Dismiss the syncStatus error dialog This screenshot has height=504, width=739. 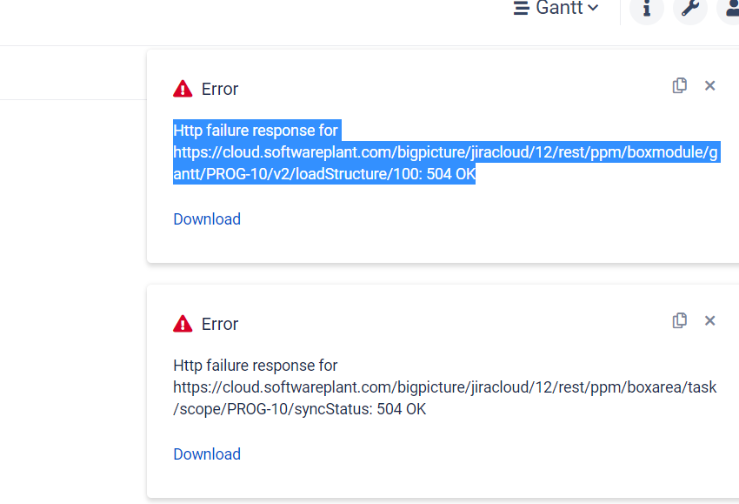coord(709,320)
